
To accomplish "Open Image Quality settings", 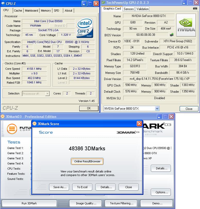I will (x=85, y=203).
